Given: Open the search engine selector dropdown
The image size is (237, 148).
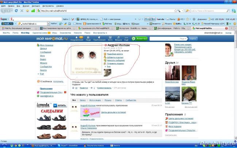Looking at the screenshot, I should pyautogui.click(x=187, y=11).
